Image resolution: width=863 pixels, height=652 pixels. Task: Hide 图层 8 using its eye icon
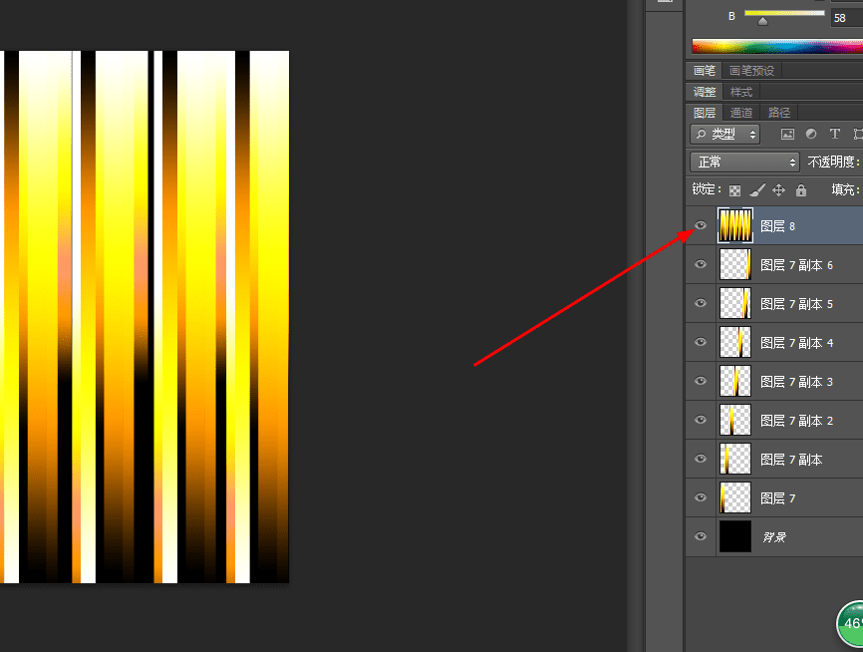[701, 225]
